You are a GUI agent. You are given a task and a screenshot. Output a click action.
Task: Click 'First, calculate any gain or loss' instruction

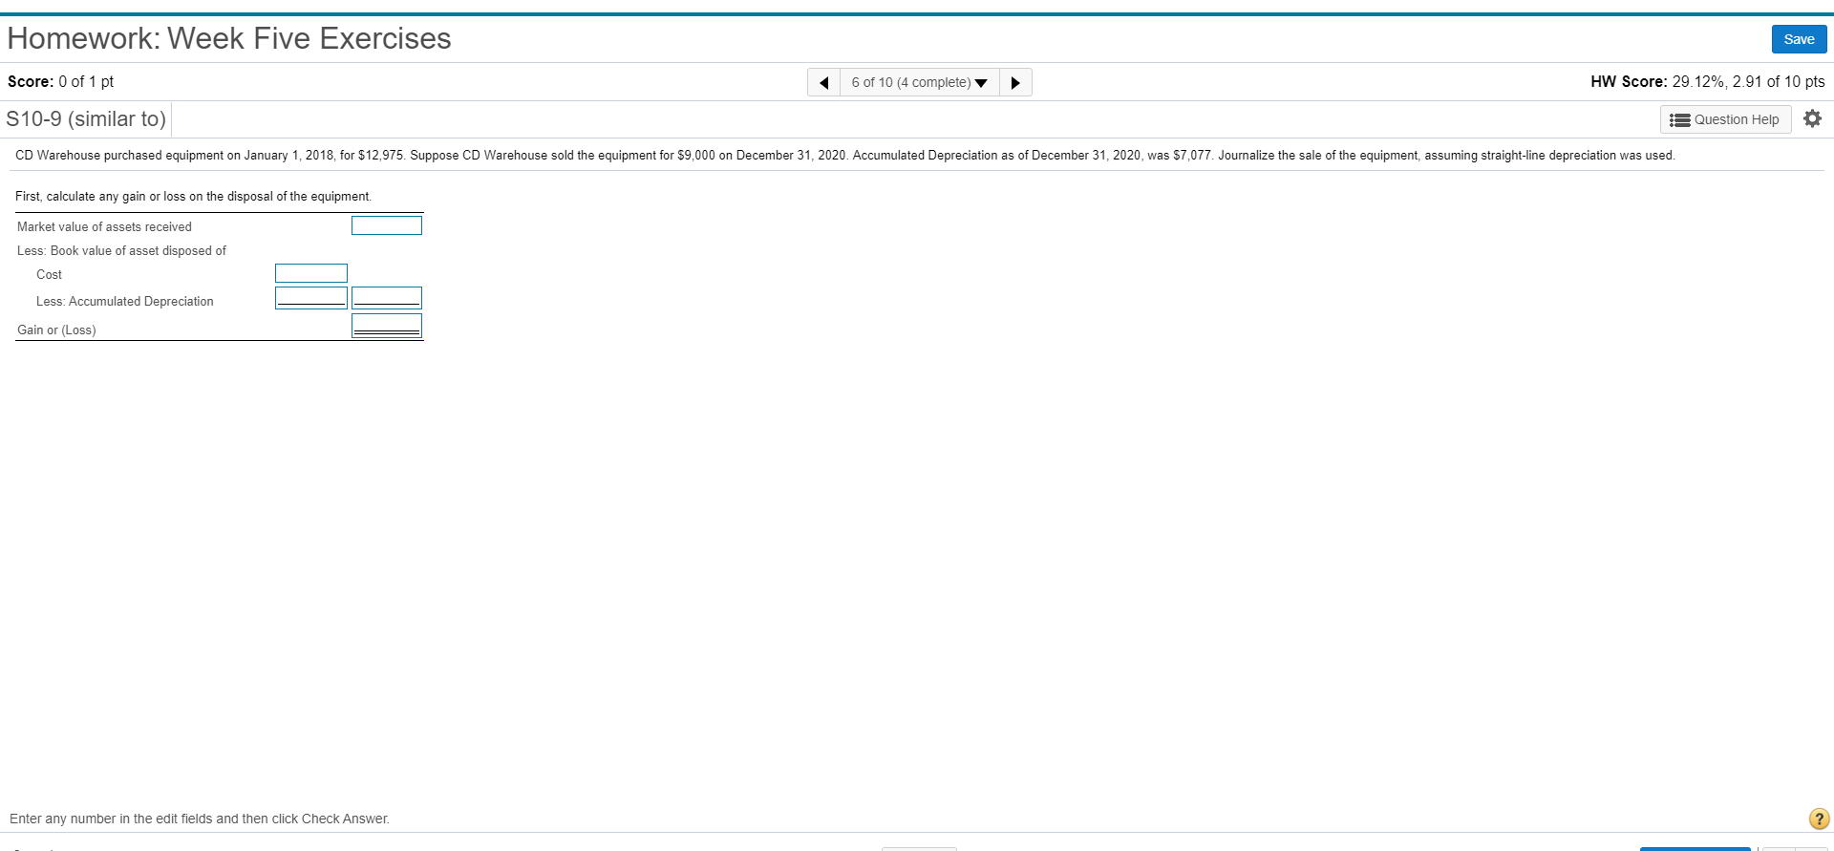tap(193, 196)
